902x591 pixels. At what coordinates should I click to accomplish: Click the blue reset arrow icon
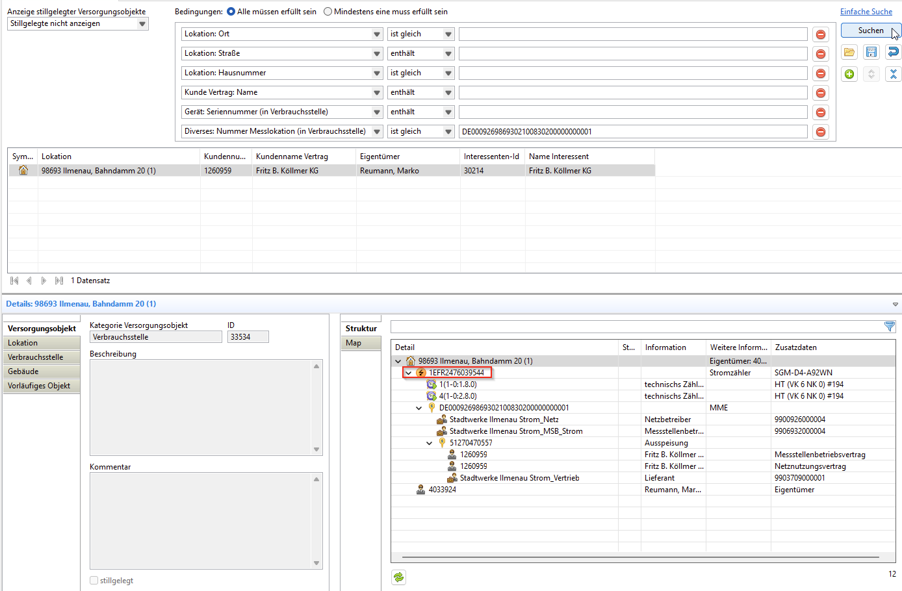[894, 52]
